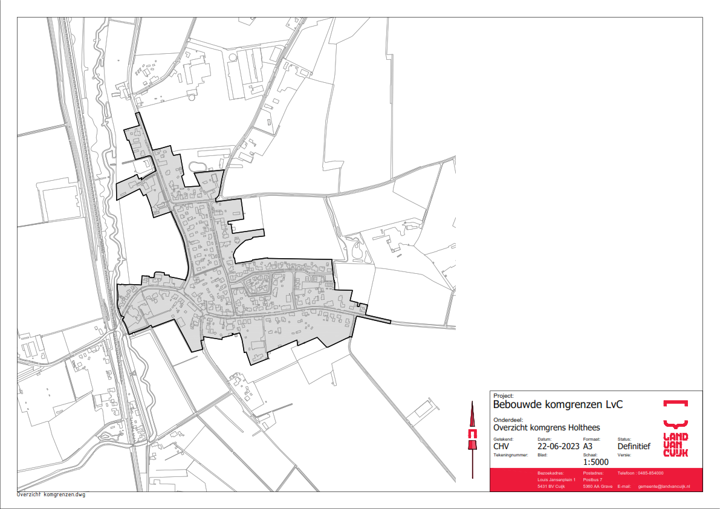
Task: Click the 'Blad:' field label
Action: tap(542, 454)
